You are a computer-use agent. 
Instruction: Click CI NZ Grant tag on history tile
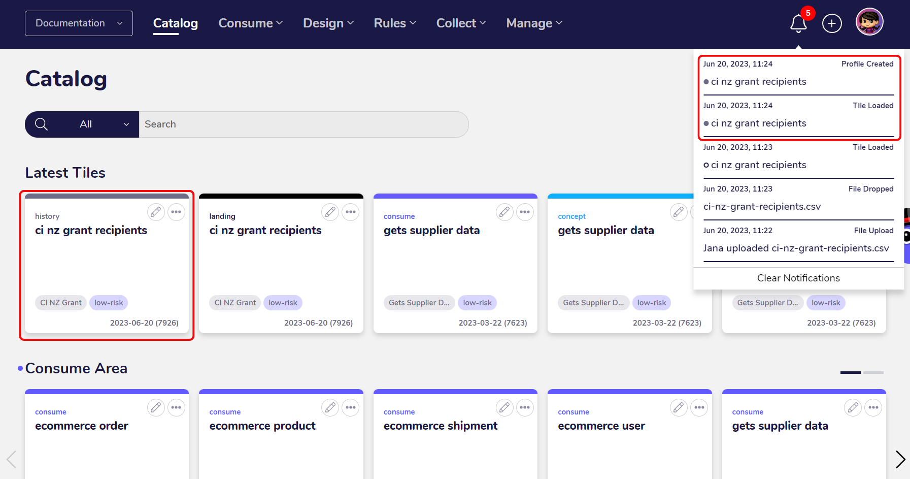[x=61, y=303]
